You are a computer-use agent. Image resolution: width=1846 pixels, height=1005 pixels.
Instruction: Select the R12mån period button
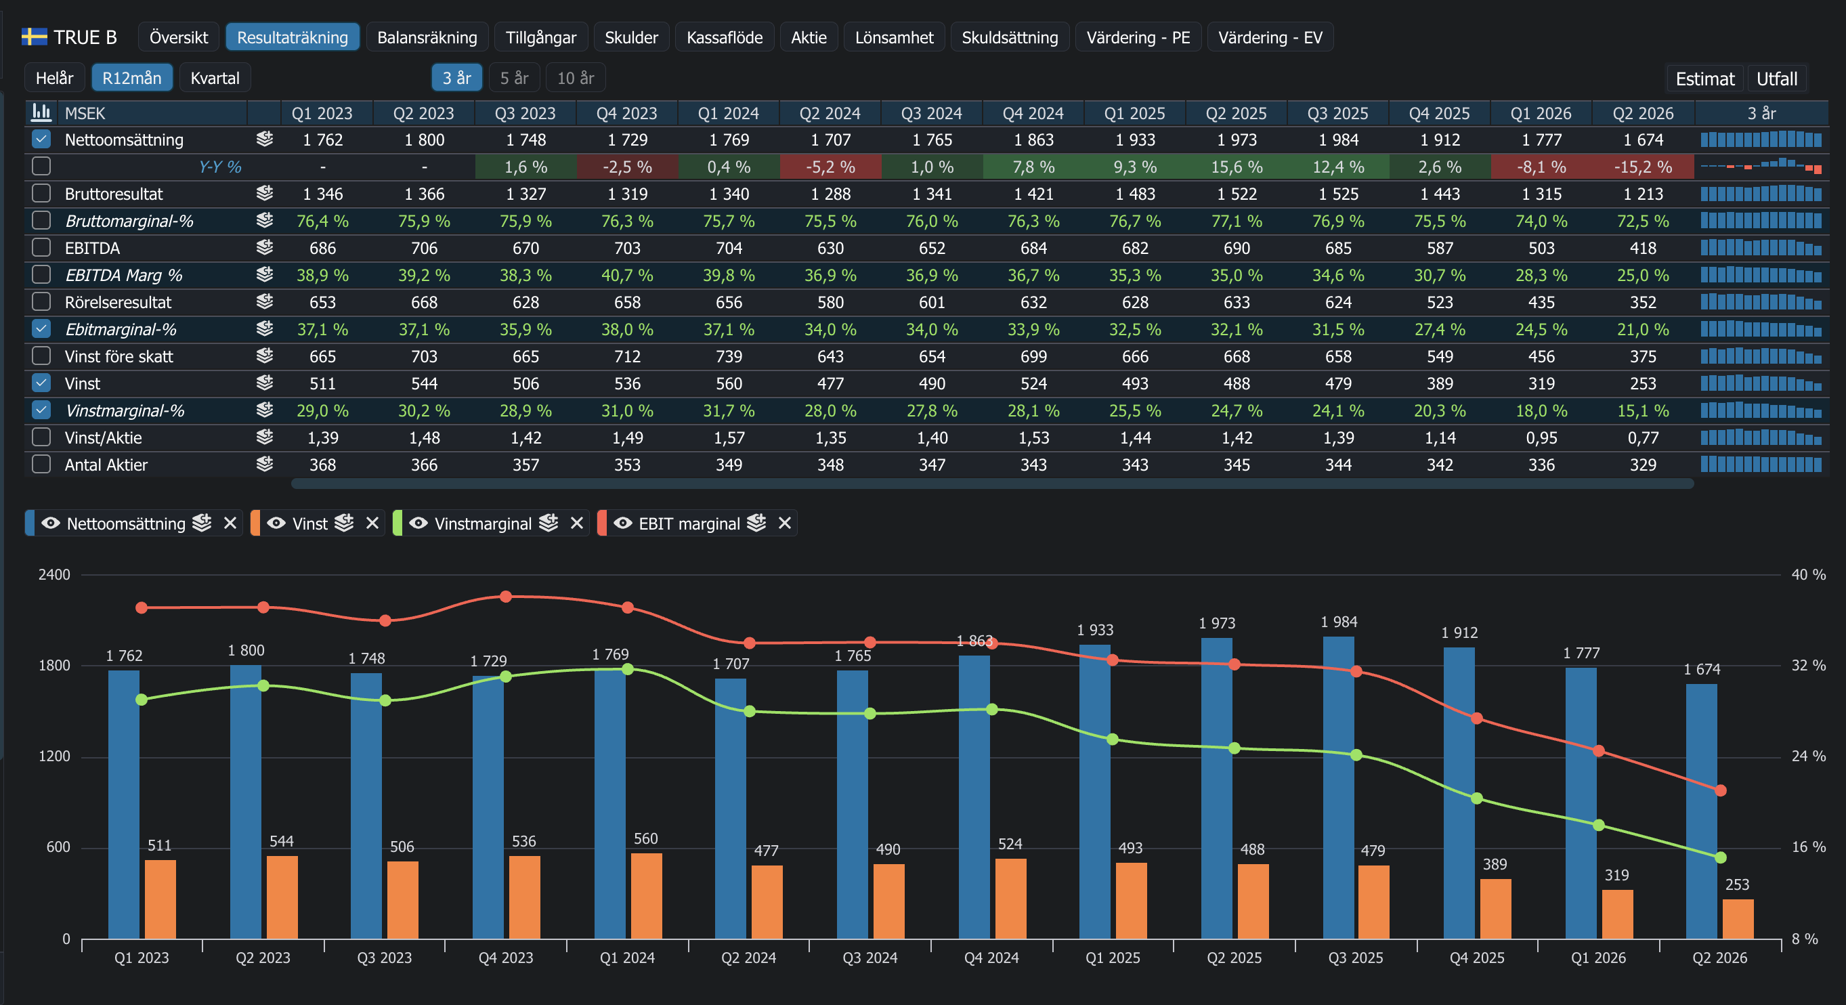tap(132, 77)
